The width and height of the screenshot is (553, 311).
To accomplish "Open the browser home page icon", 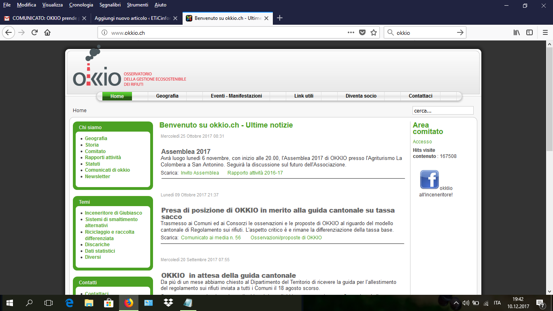I will click(47, 32).
